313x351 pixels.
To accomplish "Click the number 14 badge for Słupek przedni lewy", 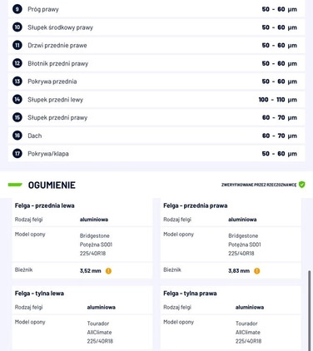I will (17, 99).
